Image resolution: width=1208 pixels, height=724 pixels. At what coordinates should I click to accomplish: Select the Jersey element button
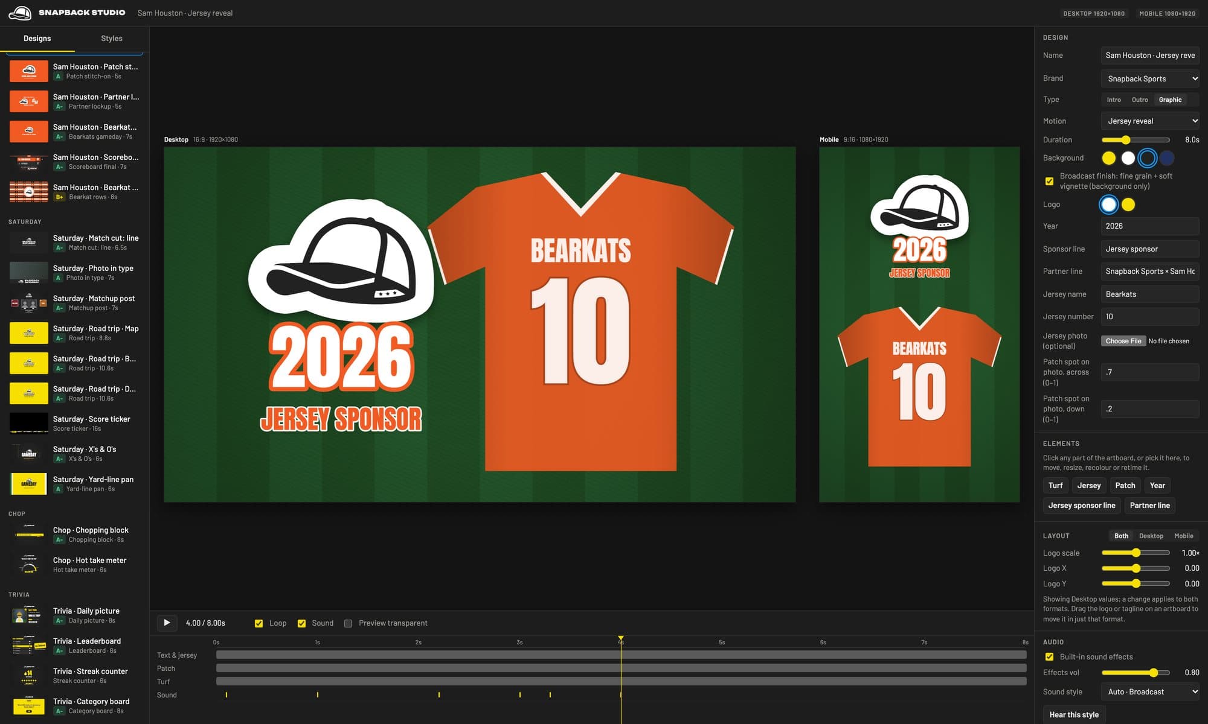click(1088, 485)
